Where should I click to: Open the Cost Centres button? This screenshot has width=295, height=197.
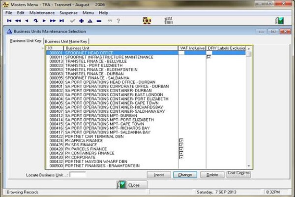[238, 174]
